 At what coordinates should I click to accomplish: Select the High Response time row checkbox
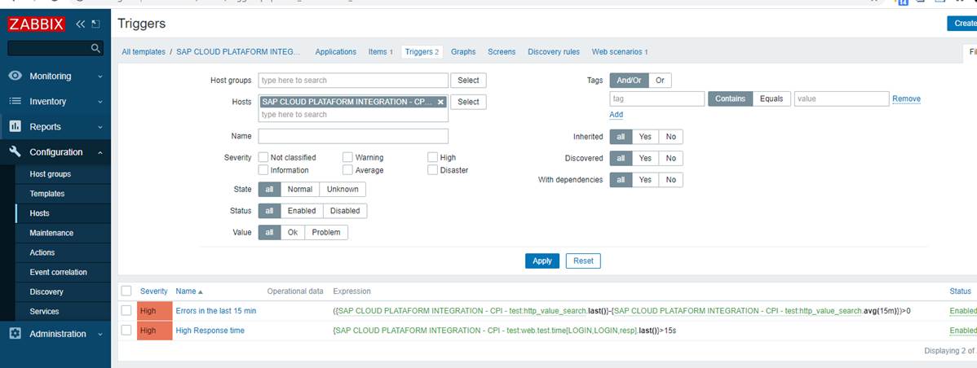[126, 330]
